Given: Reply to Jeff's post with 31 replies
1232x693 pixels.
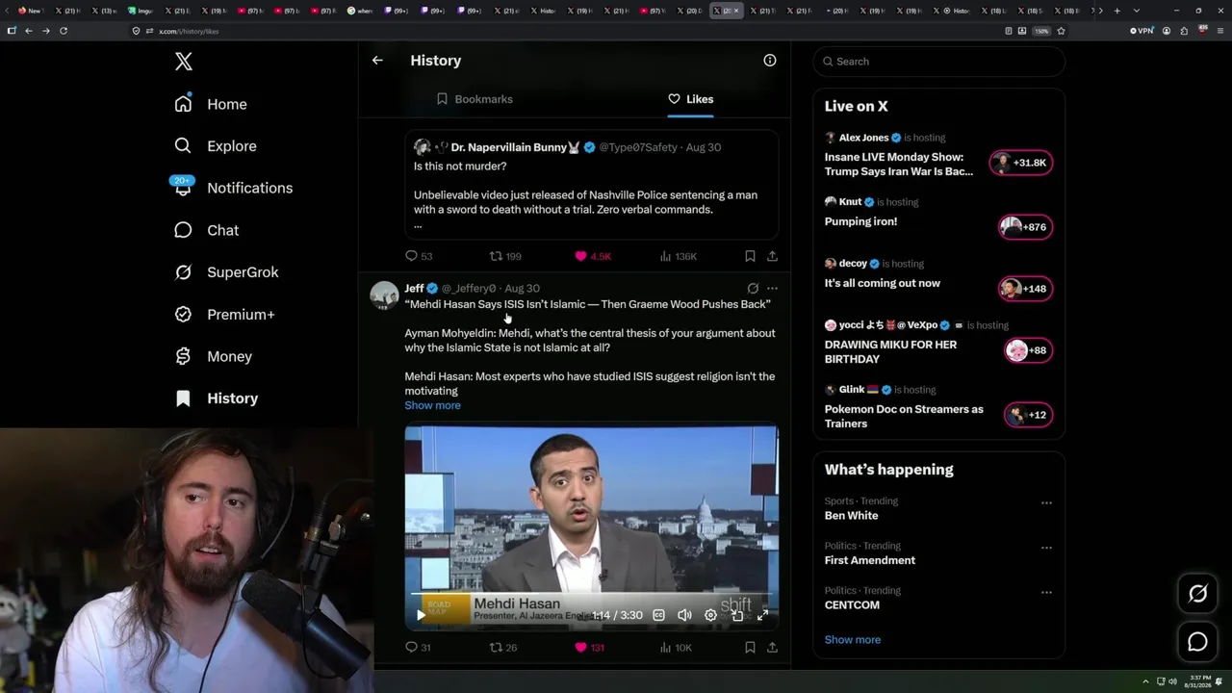Looking at the screenshot, I should (418, 648).
